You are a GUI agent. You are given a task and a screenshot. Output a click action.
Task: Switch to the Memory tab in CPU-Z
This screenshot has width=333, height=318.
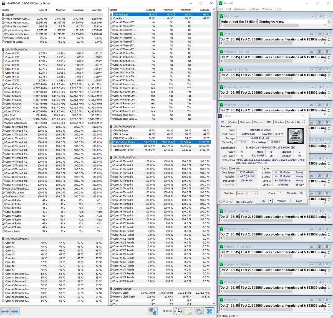258,122
